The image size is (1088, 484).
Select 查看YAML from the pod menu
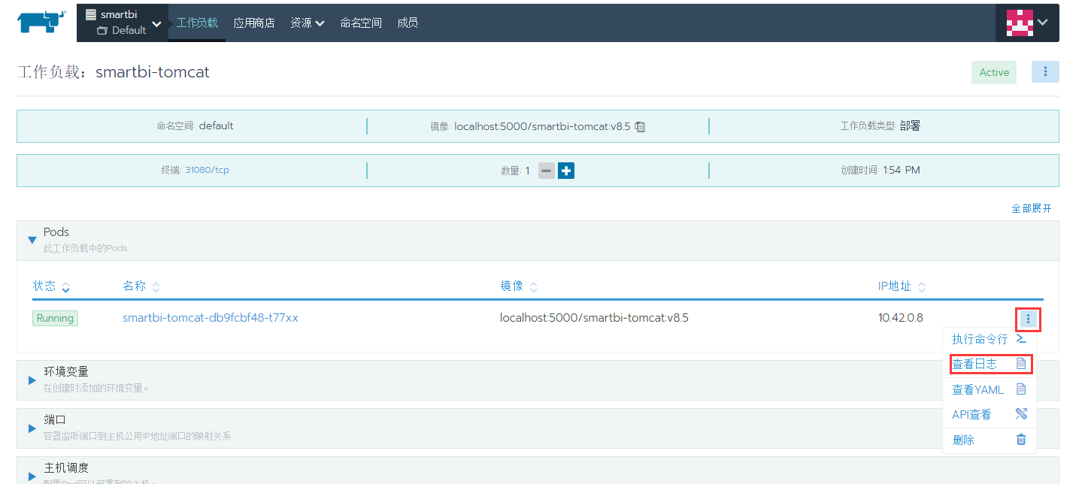(989, 389)
